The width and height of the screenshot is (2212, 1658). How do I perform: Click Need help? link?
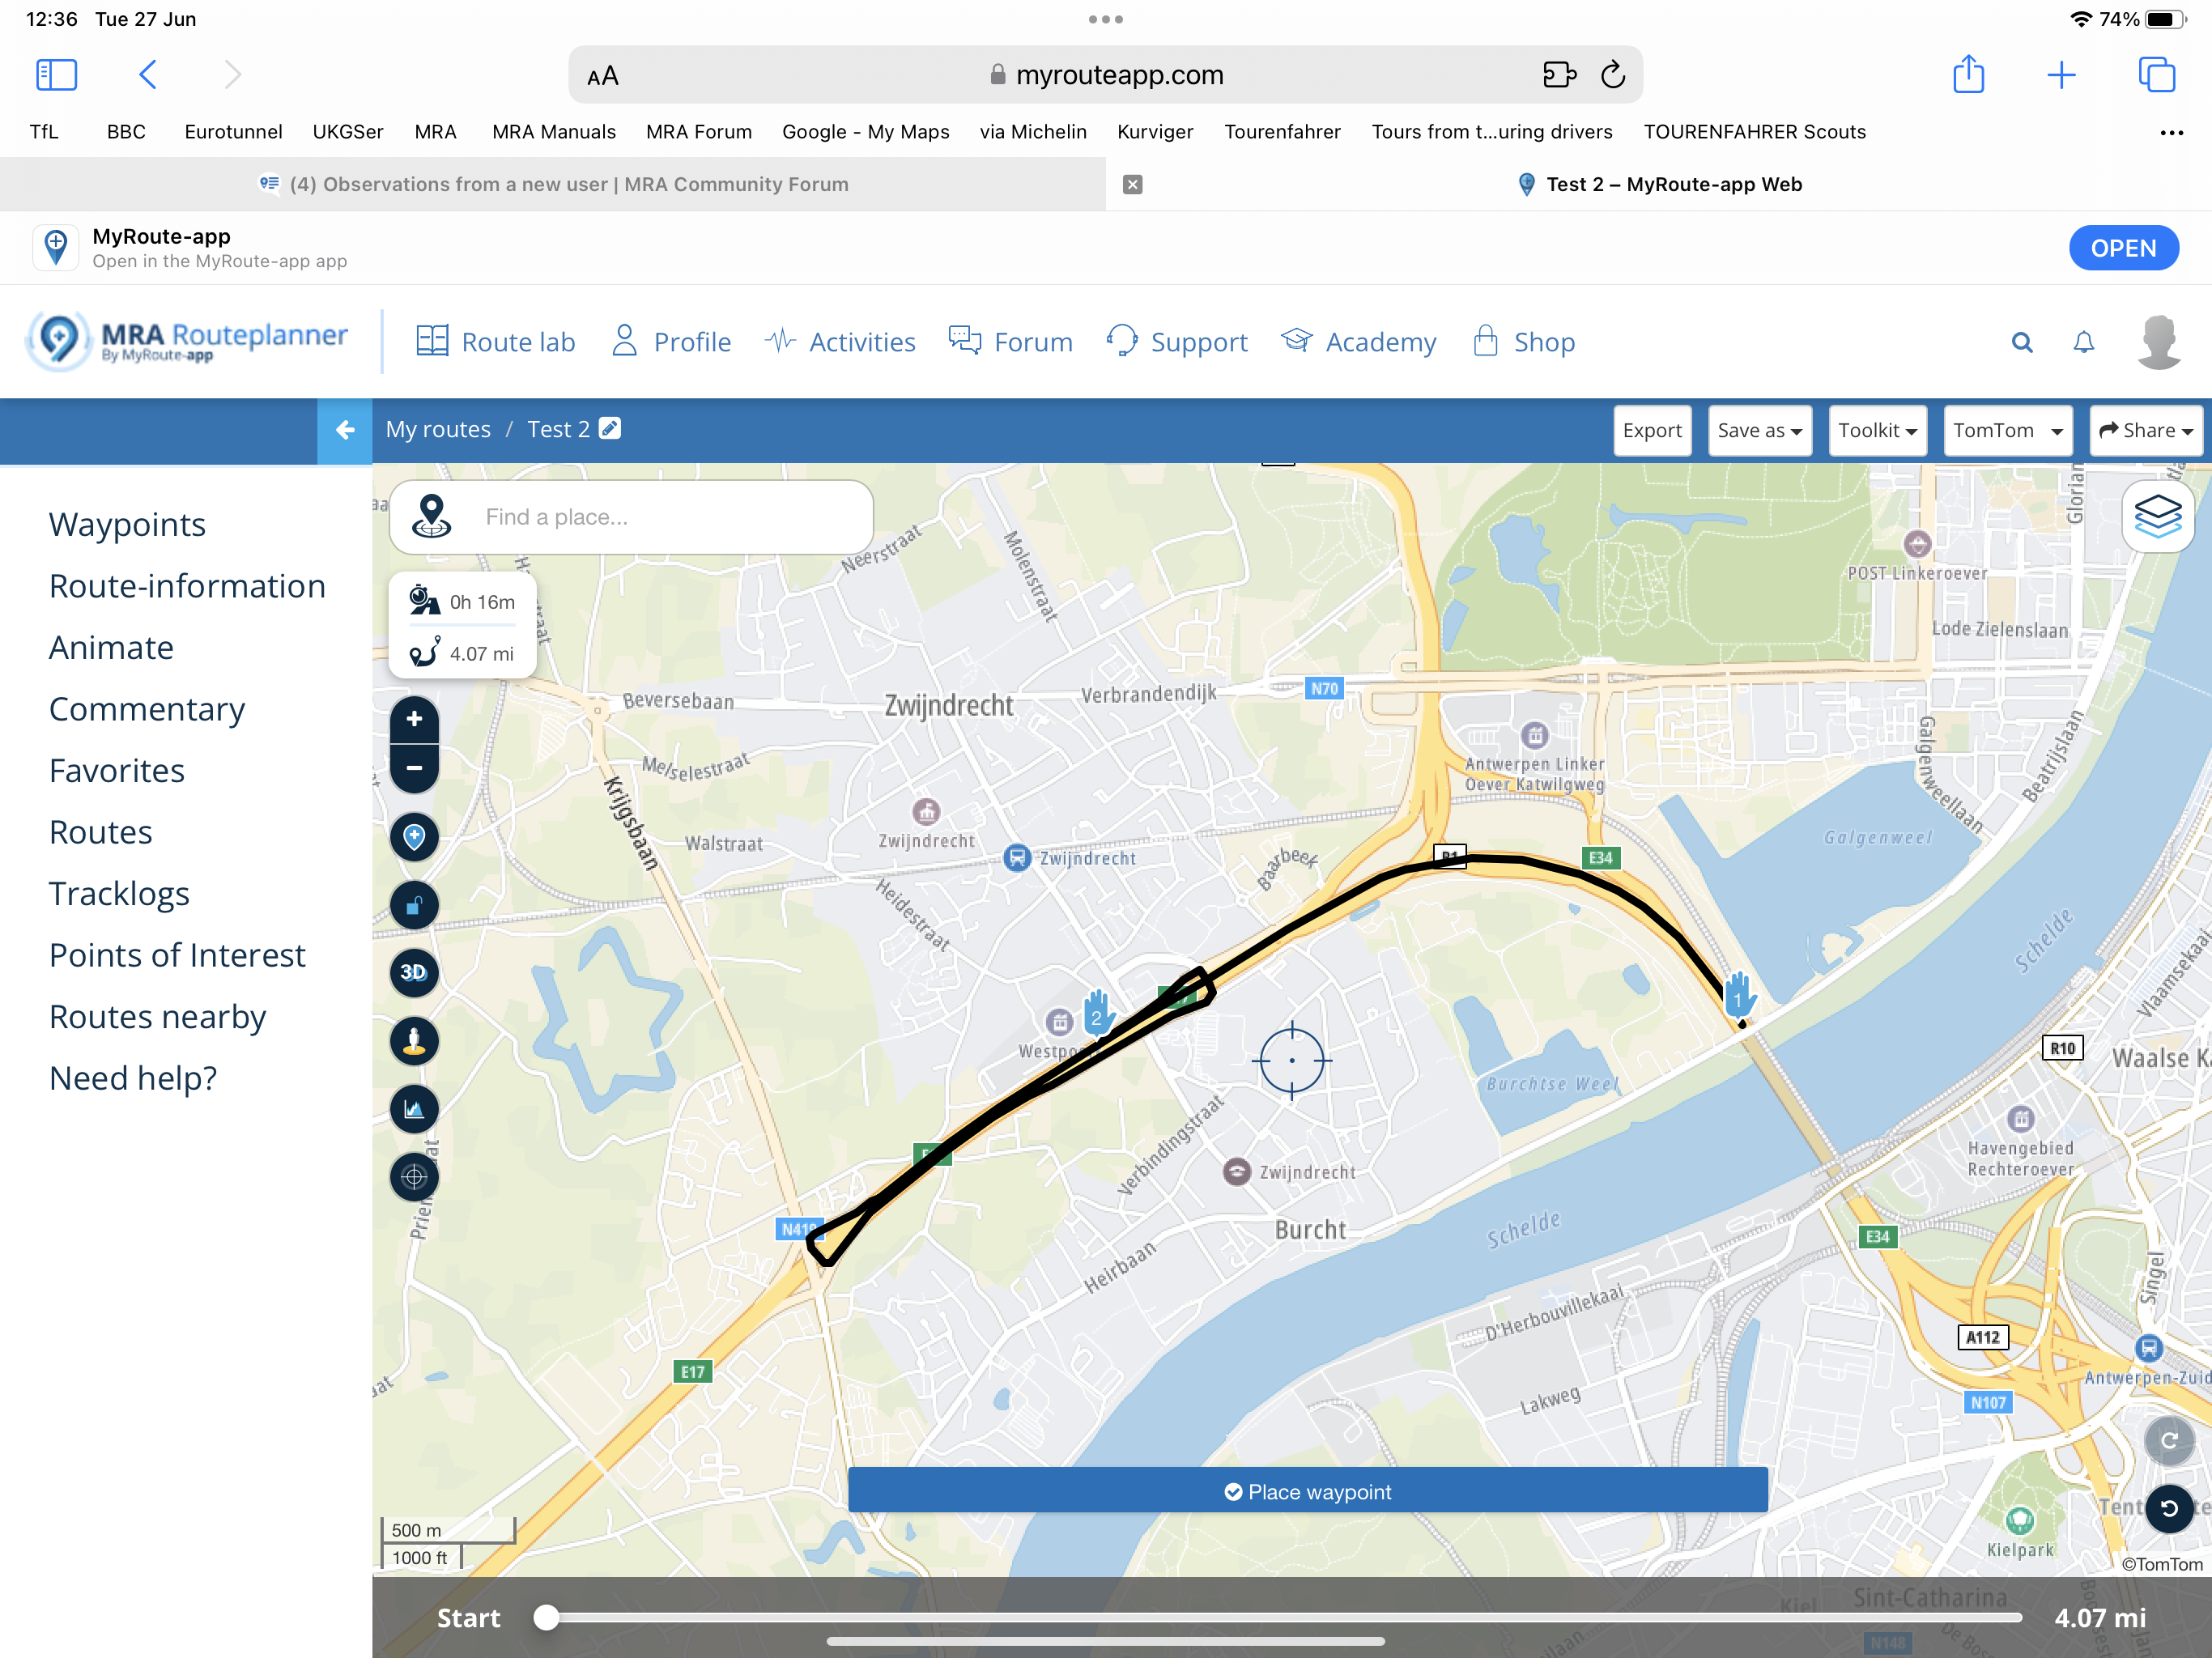click(133, 1078)
